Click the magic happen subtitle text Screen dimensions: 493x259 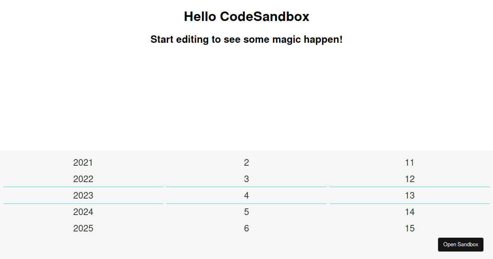(246, 39)
